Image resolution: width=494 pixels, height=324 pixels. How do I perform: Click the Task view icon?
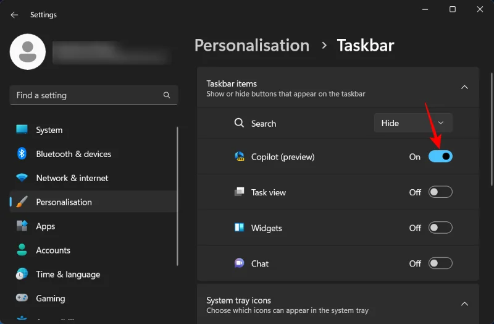240,192
